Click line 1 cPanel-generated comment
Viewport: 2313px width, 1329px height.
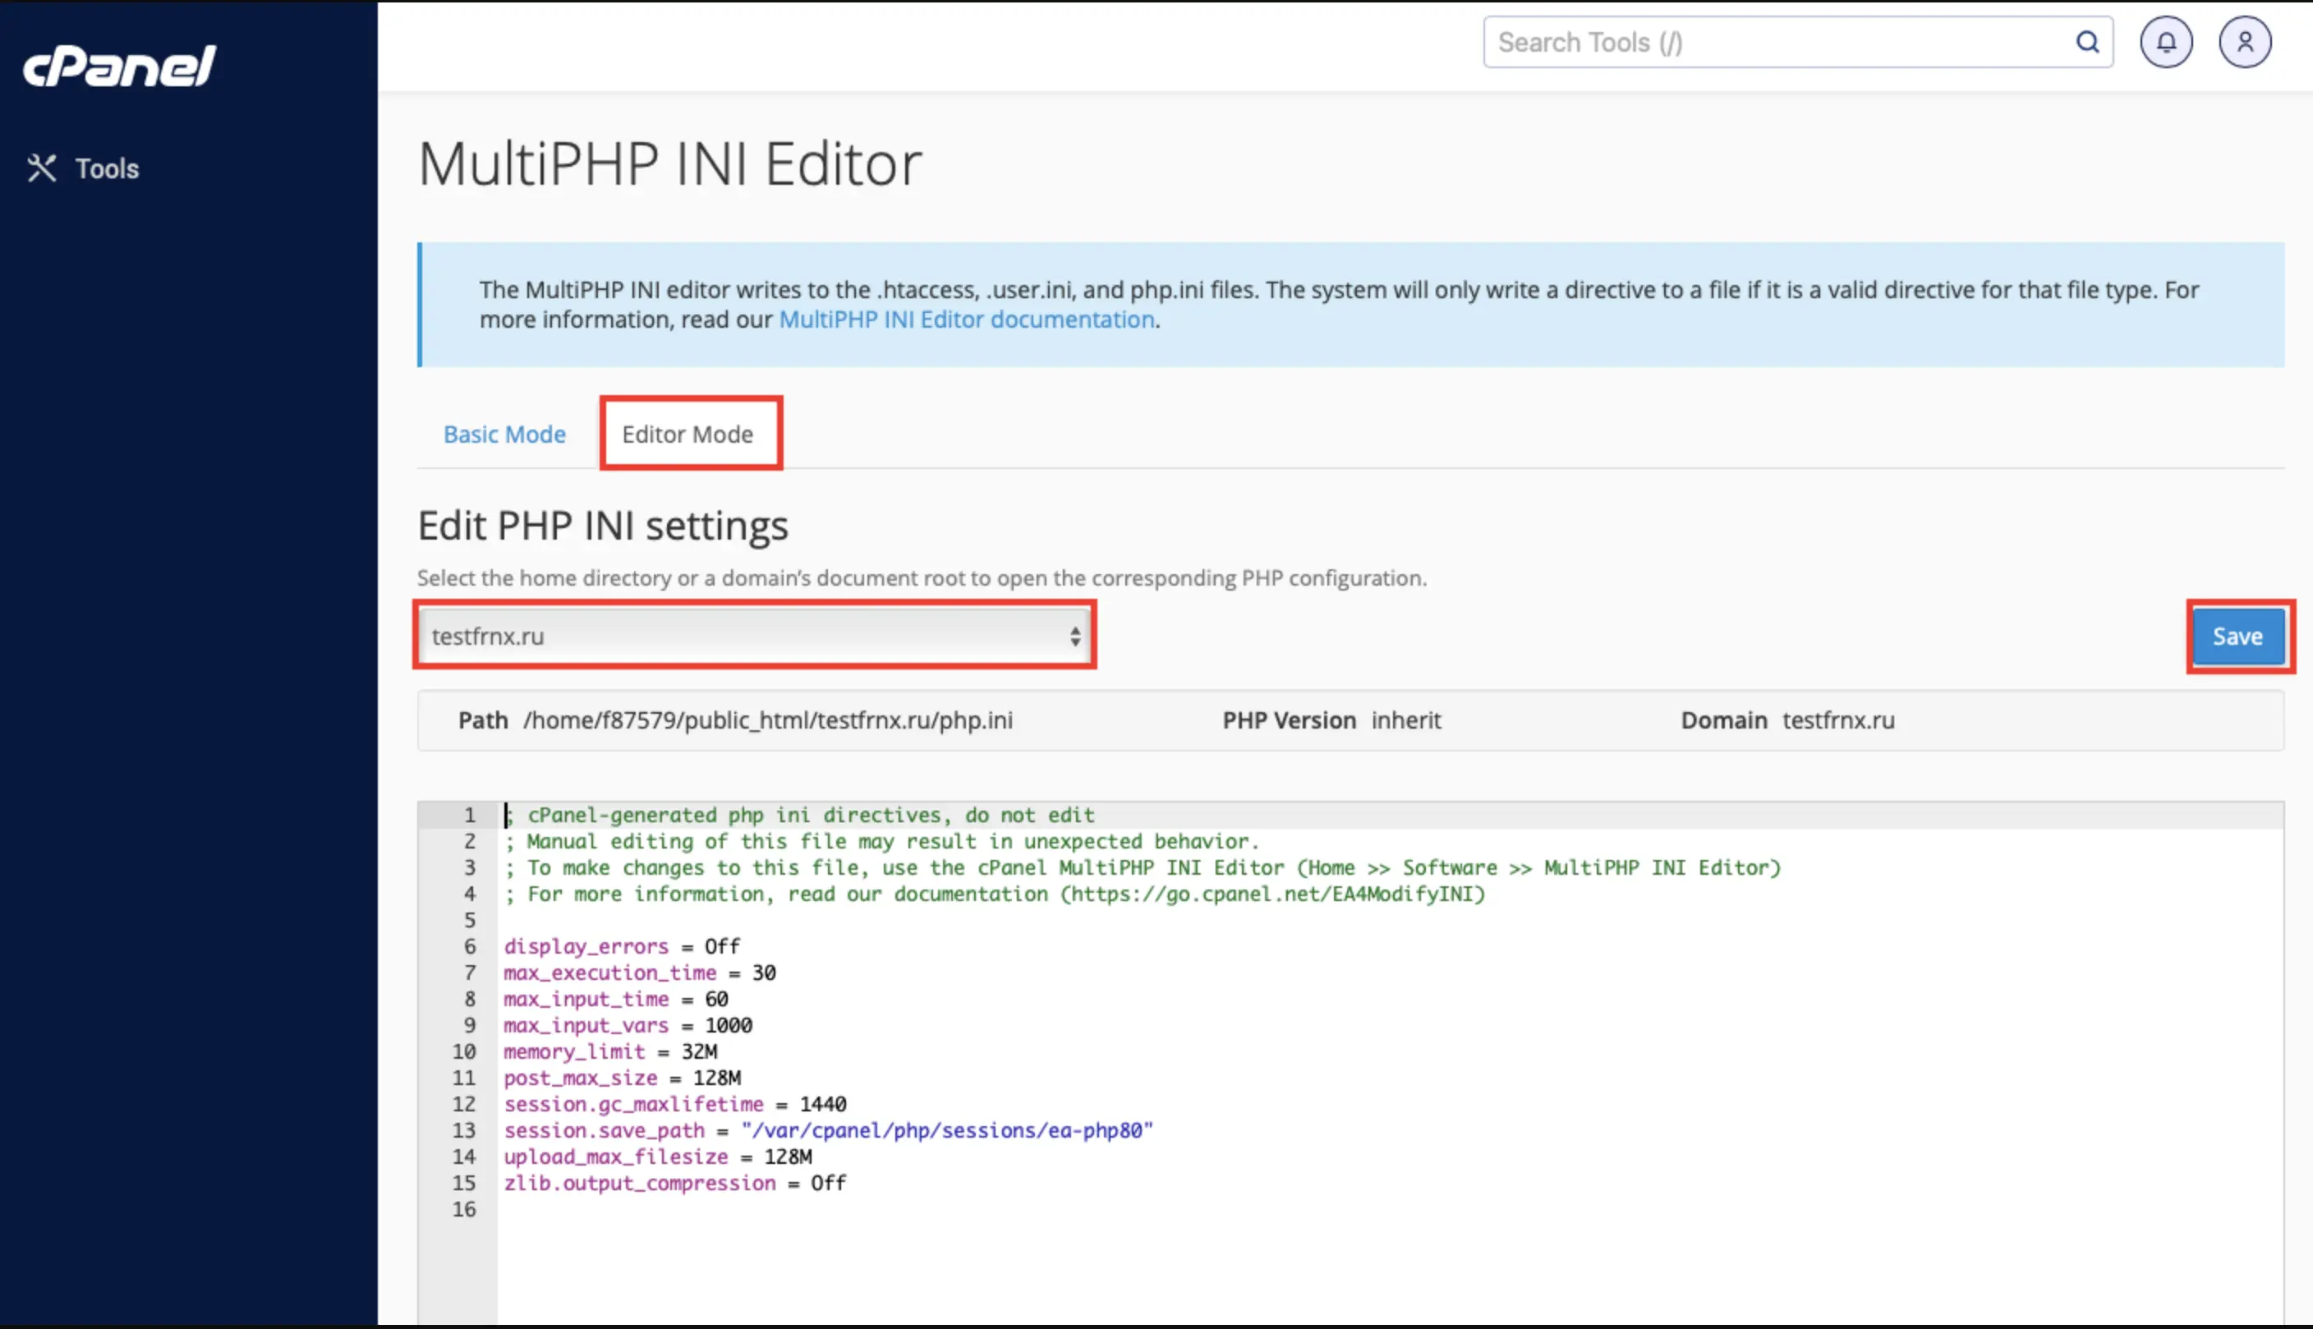[x=799, y=815]
